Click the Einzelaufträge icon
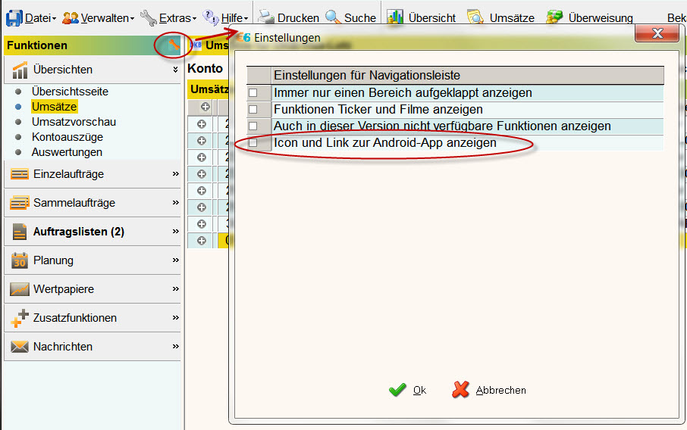The image size is (687, 430). point(19,174)
